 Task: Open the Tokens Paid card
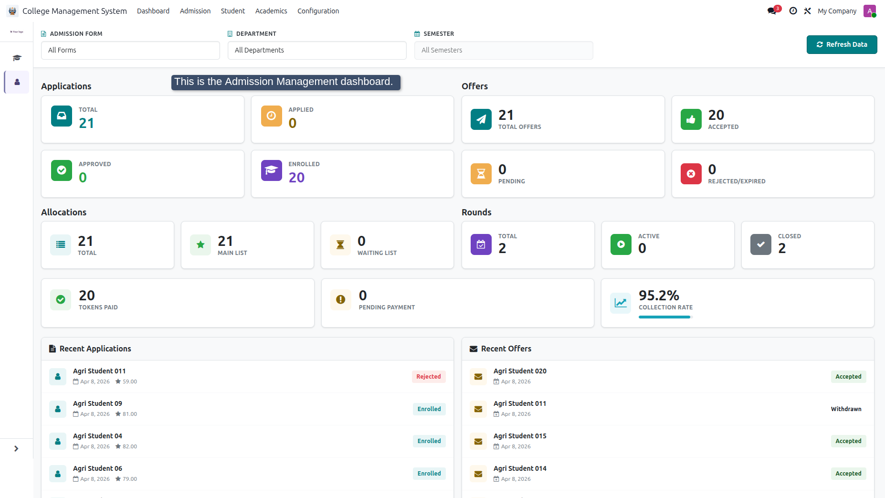(178, 303)
